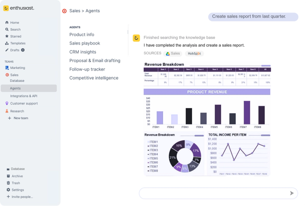Viewport: 306px width, 206px height.
Task: Click the Sales target icon in sidebar
Action: (x=7, y=75)
